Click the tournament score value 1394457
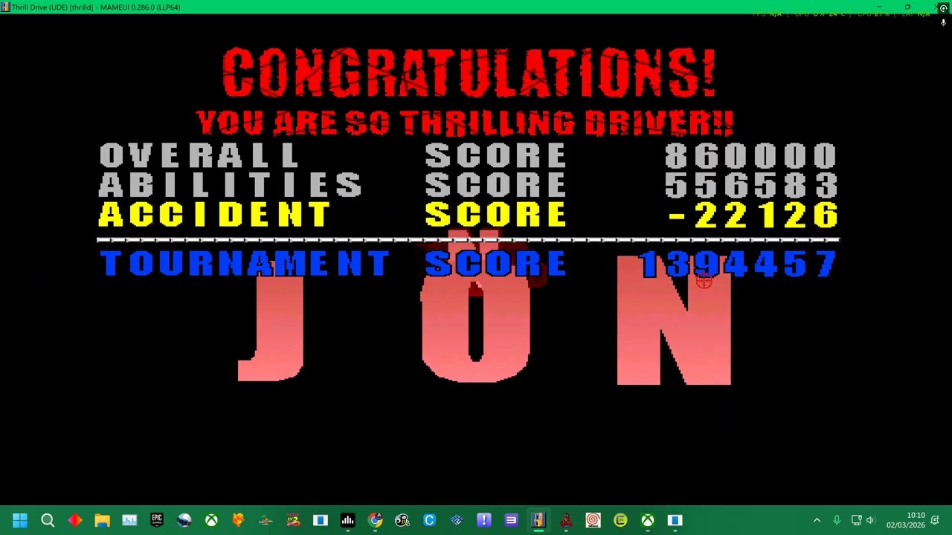The width and height of the screenshot is (952, 535). (738, 265)
